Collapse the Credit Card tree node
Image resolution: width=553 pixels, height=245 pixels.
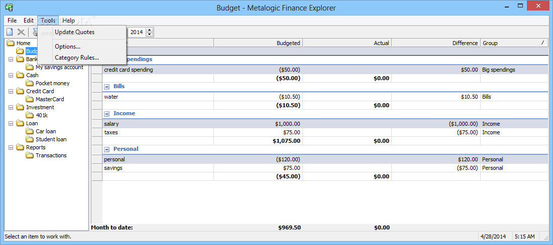pos(11,91)
